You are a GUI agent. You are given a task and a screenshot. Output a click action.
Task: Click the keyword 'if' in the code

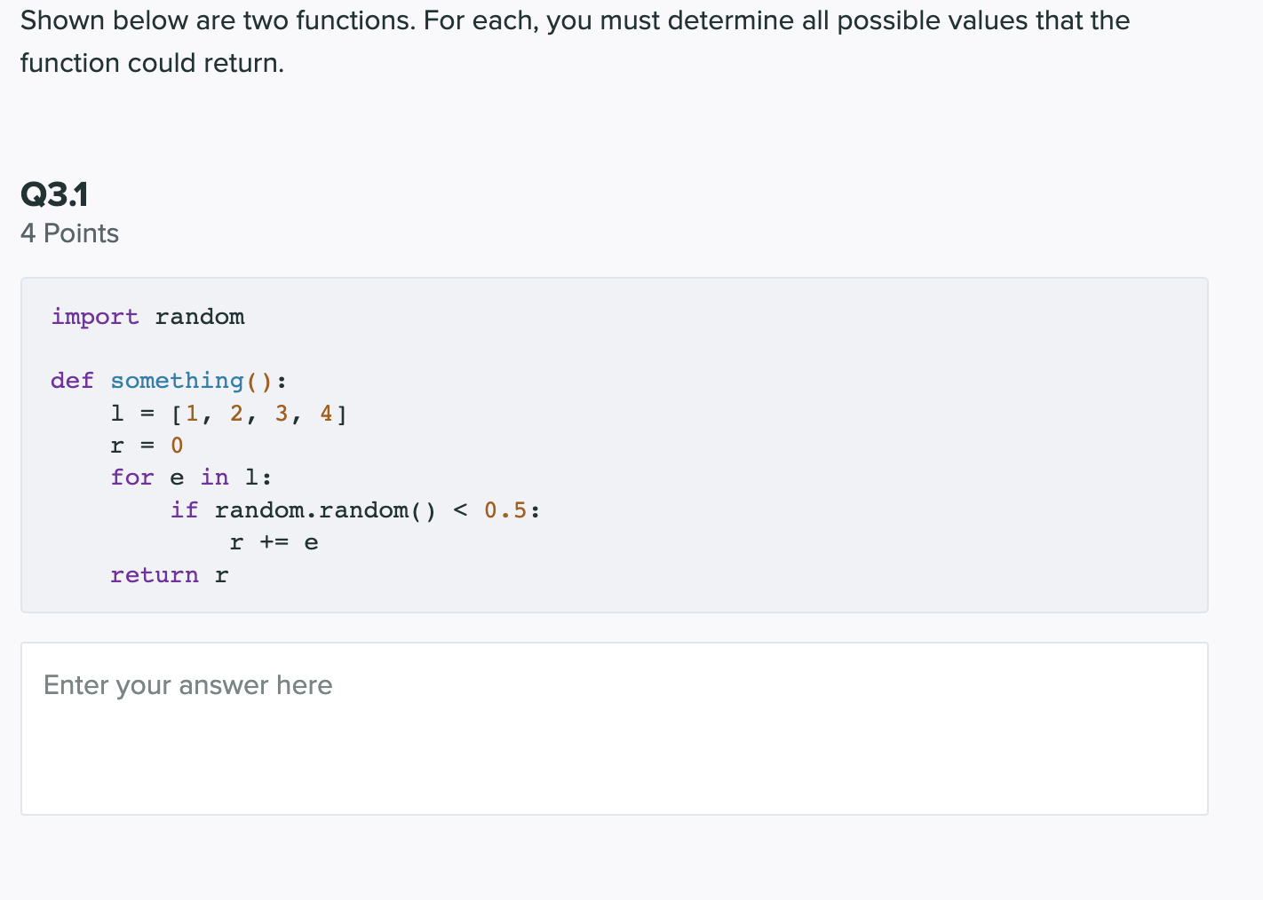184,509
